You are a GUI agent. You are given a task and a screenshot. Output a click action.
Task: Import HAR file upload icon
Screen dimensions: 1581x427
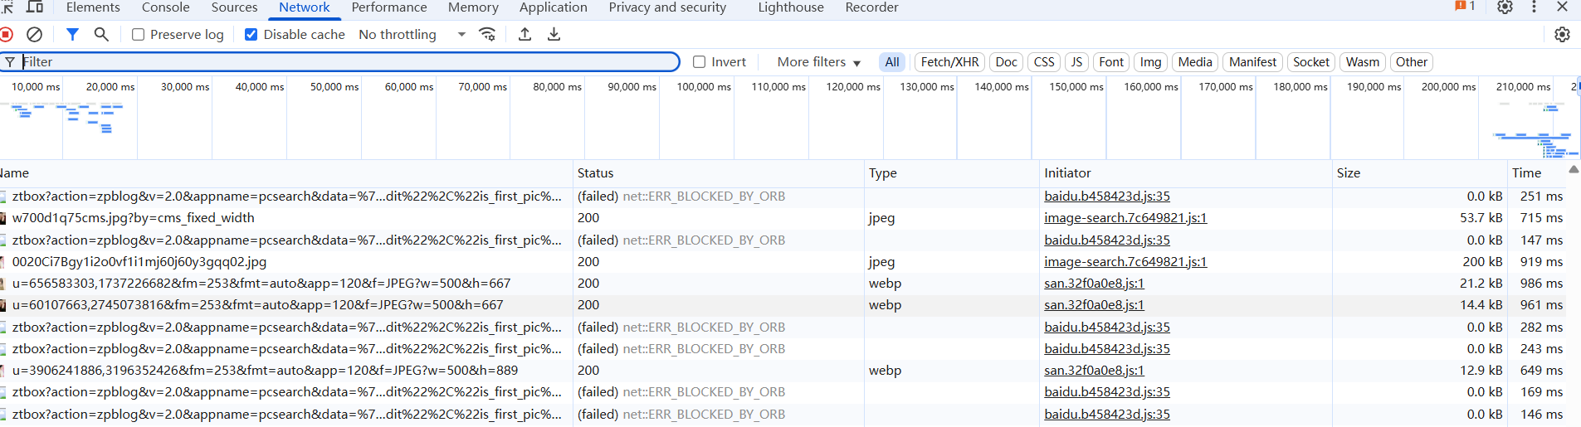pyautogui.click(x=525, y=35)
